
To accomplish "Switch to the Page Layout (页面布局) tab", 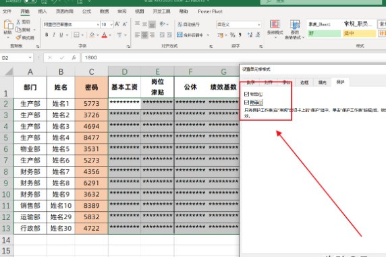I will (65, 11).
